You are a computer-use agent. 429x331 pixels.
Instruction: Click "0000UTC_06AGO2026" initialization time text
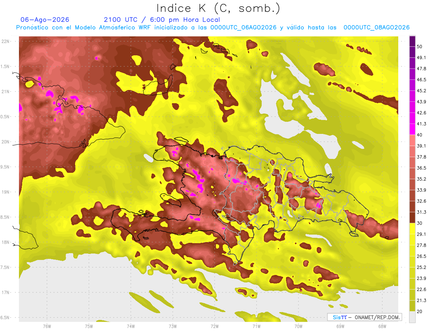(x=244, y=27)
